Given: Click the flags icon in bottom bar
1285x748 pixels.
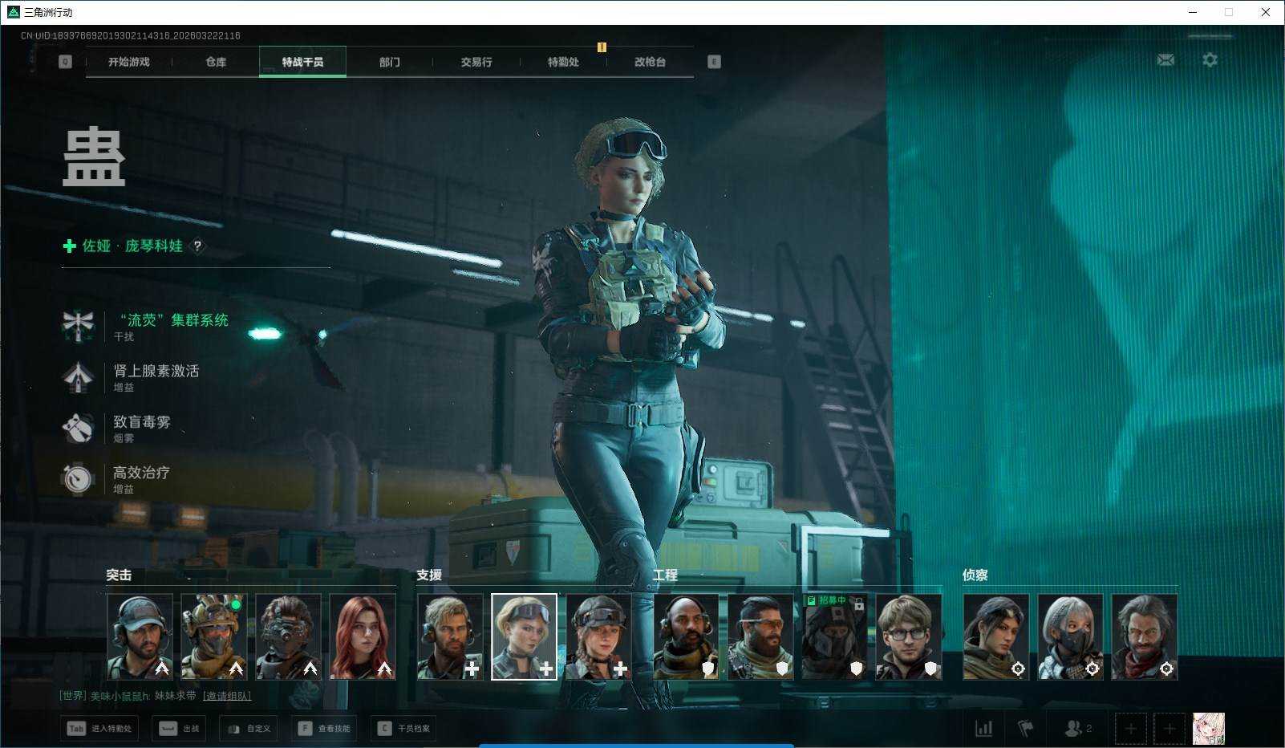Looking at the screenshot, I should [x=1026, y=728].
